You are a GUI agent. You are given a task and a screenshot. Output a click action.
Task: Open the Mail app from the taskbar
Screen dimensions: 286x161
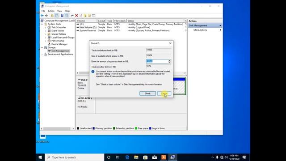[x=155, y=157]
